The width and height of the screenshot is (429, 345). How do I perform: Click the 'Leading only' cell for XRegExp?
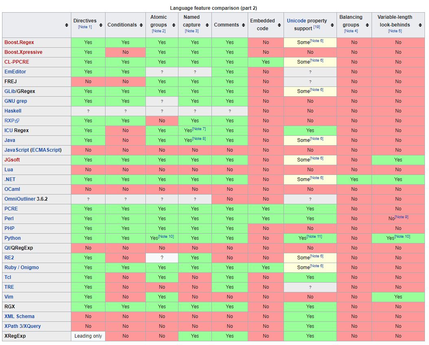pos(88,336)
